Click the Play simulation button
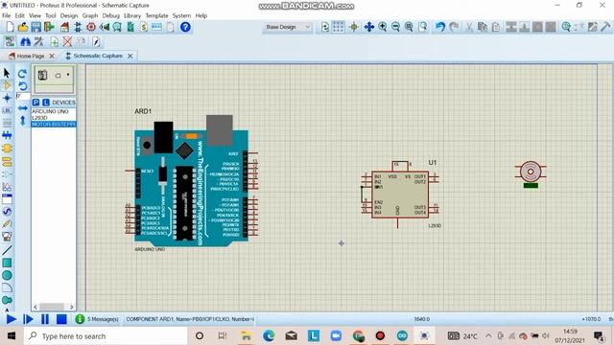 tap(11, 319)
